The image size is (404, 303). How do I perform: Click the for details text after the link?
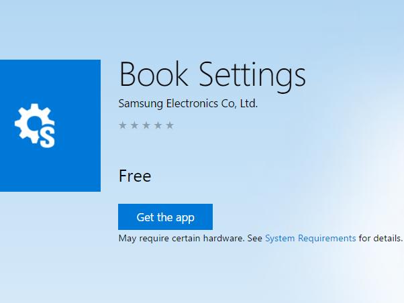381,238
